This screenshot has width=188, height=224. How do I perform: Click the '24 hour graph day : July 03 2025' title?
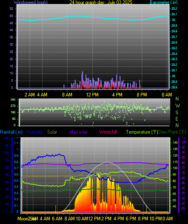click(101, 2)
